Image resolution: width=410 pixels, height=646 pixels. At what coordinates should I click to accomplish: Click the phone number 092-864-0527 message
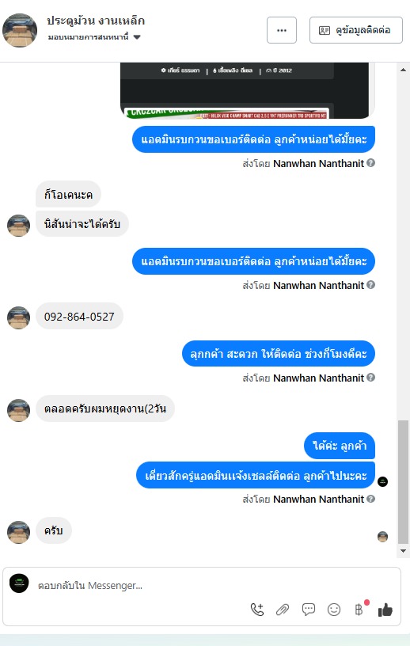[x=79, y=317]
